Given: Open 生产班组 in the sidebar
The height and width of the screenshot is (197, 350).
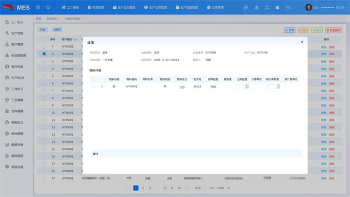Looking at the screenshot, I should pyautogui.click(x=15, y=33).
